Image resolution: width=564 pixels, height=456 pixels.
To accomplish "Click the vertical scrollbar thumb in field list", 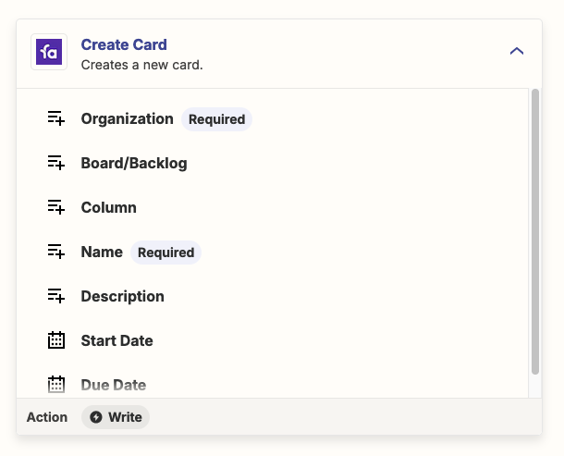I will (x=535, y=231).
